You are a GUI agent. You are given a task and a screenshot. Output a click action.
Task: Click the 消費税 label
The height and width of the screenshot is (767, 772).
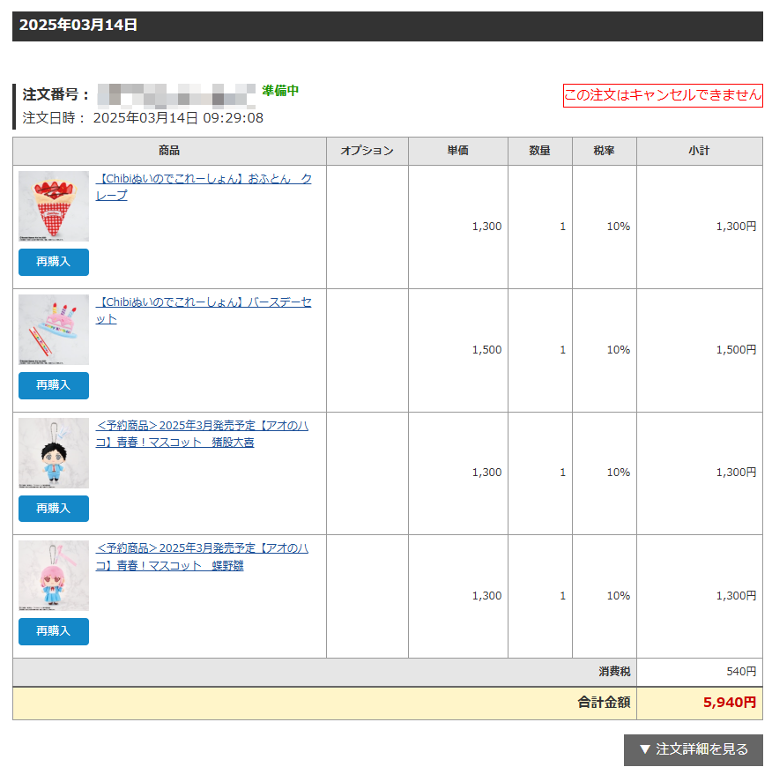[614, 672]
